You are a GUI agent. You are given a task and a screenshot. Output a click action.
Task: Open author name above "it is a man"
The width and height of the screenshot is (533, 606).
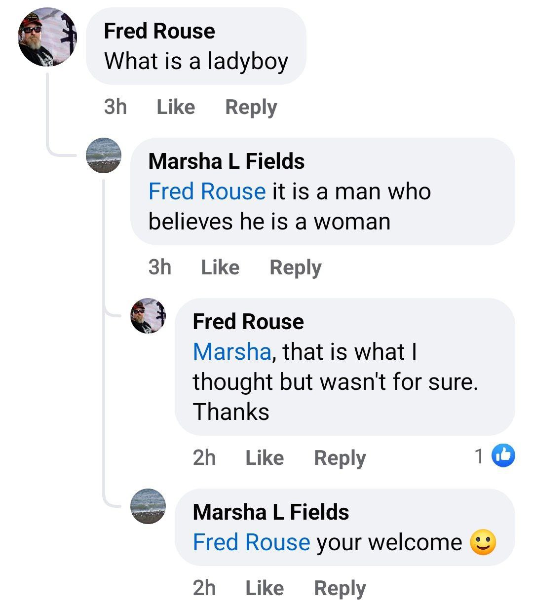coord(227,161)
